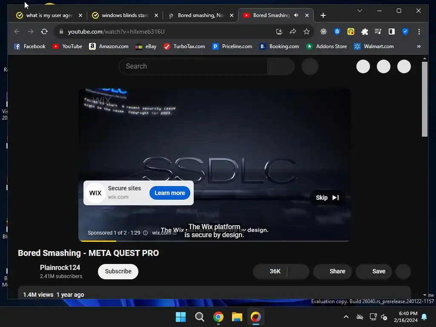Open File Explorer from the taskbar
Screen dimensions: 436x327
237,317
